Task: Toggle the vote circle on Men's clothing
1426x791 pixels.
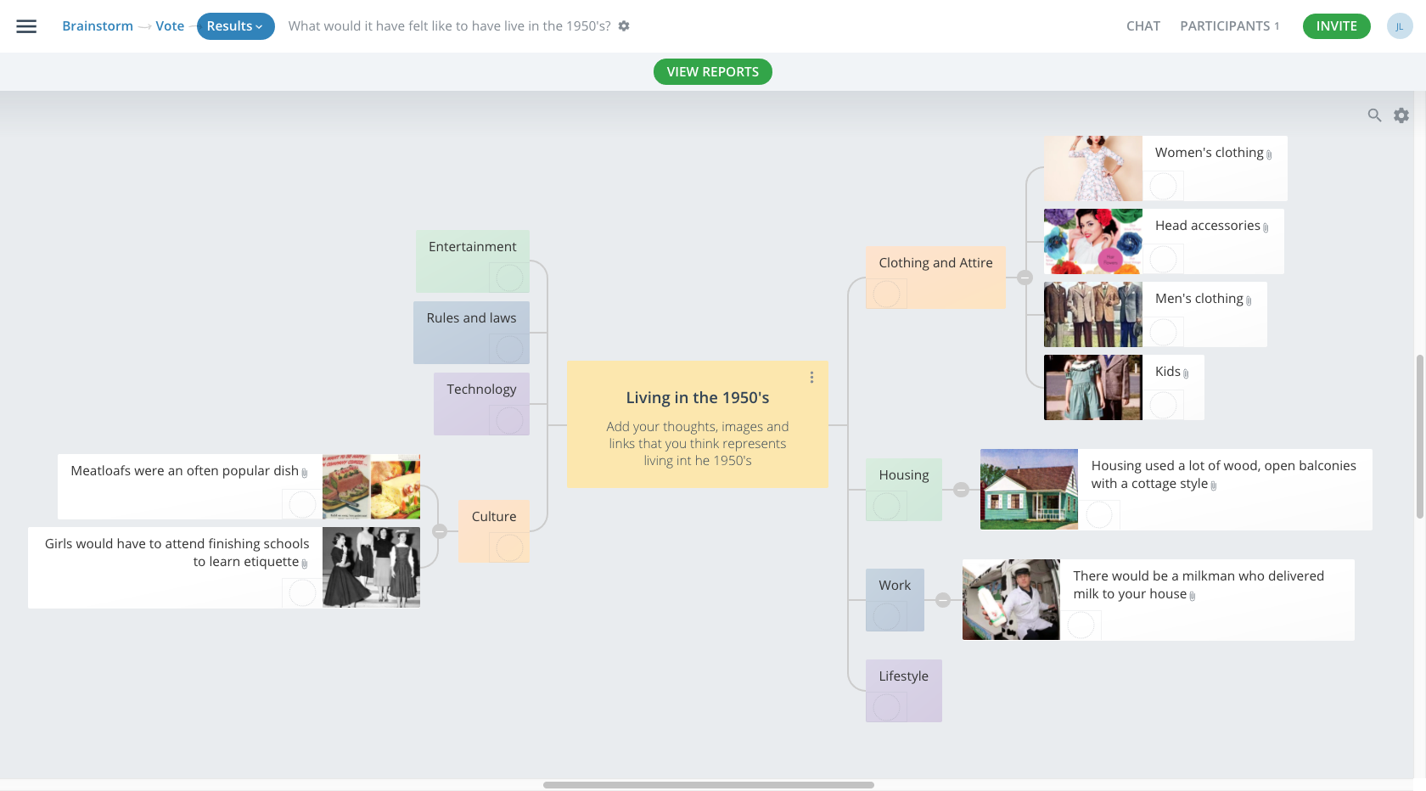Action: pyautogui.click(x=1164, y=332)
